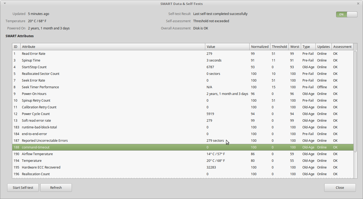The width and height of the screenshot is (363, 199).
Task: Close the SMART Data window with X
Action: [358, 4]
